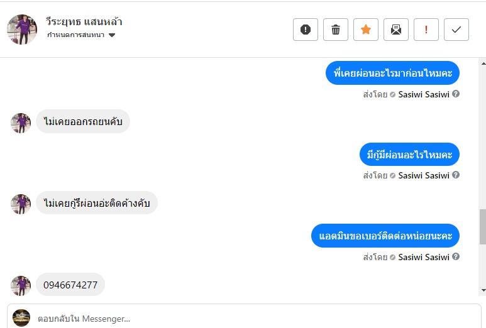Mark conversation with the orange star
The width and height of the screenshot is (486, 328).
click(366, 30)
